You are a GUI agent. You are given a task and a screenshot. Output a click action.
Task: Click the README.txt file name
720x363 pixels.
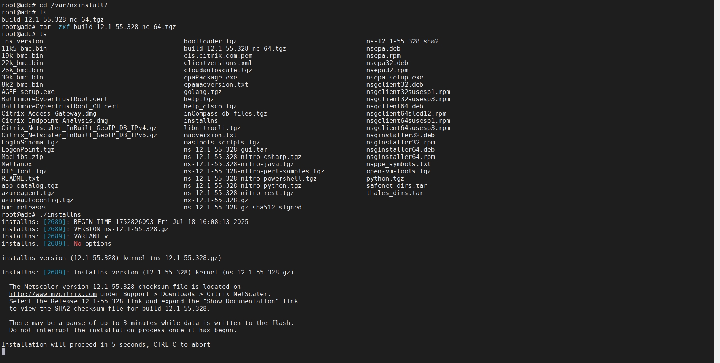(21, 179)
